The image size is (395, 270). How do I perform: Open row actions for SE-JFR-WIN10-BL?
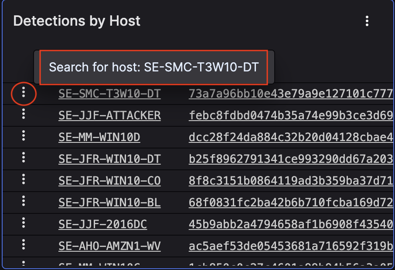point(23,202)
